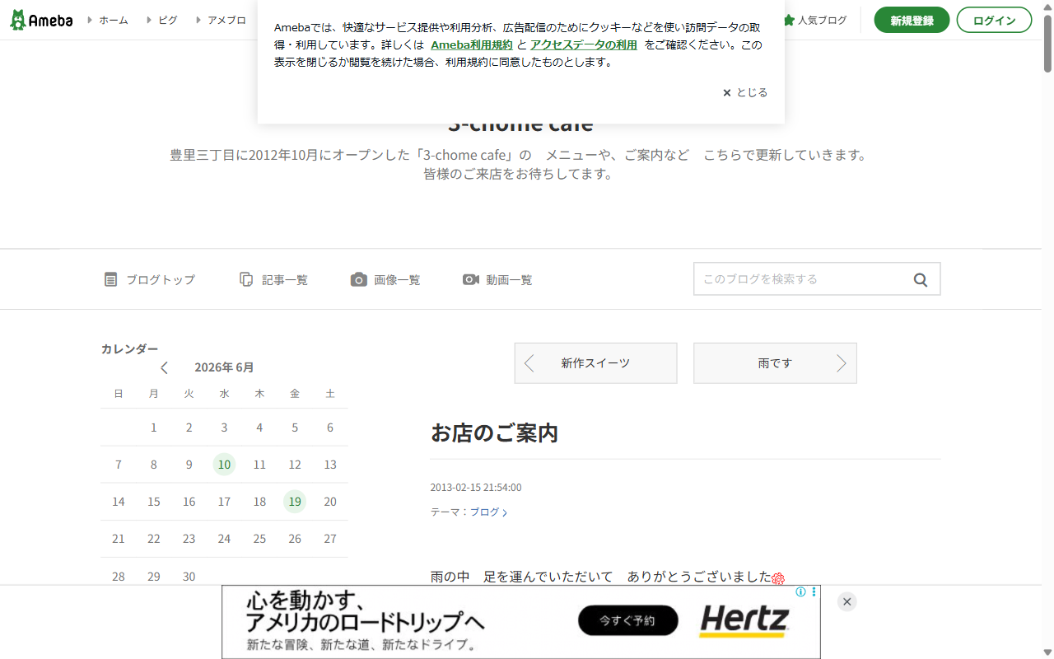Open the 動画一覧 tab
1054x659 pixels.
point(497,279)
